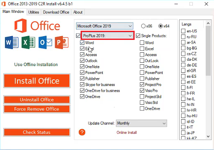Uncheck OneDrive under ProPlus 2019

[82, 96]
